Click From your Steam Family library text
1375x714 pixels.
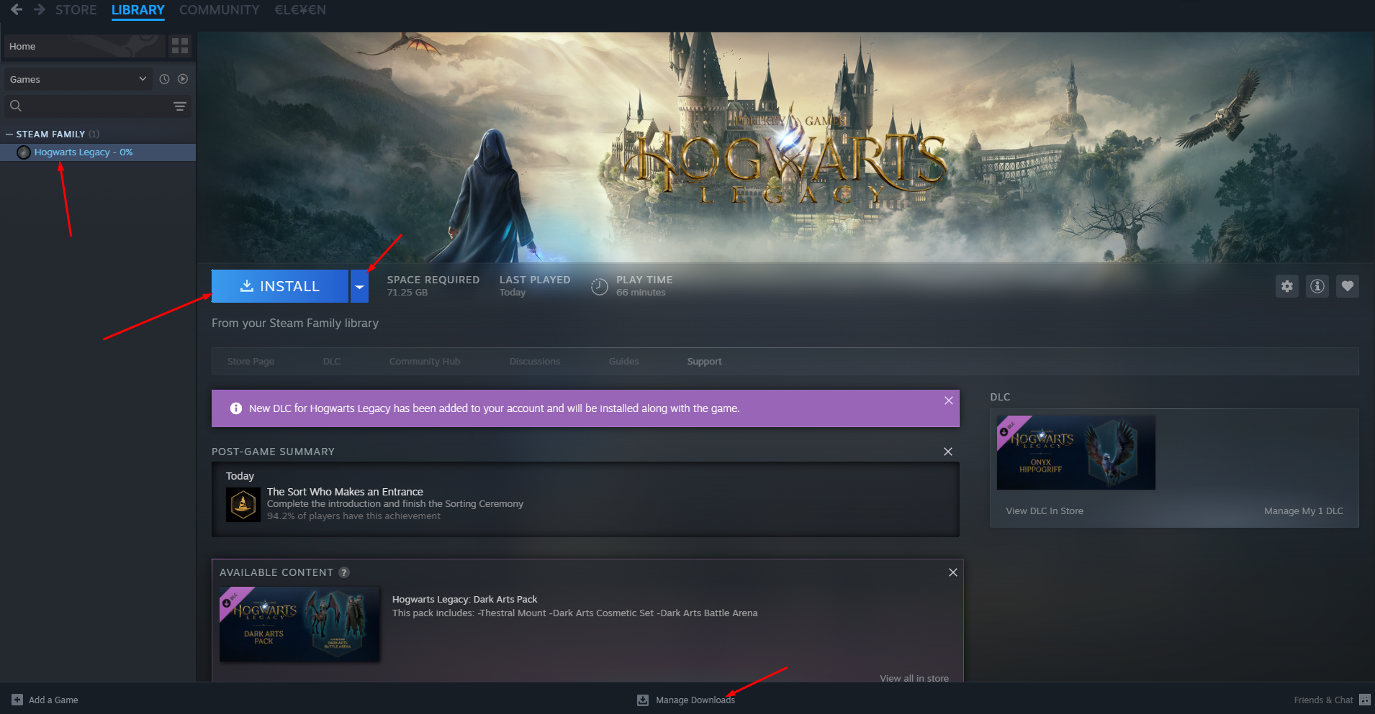point(295,324)
